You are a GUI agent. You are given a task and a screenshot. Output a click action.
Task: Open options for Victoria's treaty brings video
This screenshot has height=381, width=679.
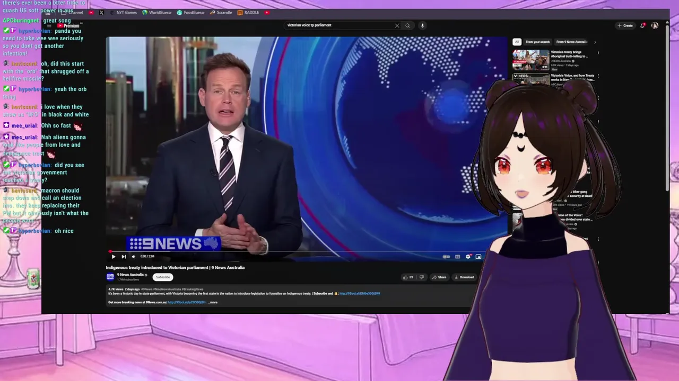tap(598, 52)
